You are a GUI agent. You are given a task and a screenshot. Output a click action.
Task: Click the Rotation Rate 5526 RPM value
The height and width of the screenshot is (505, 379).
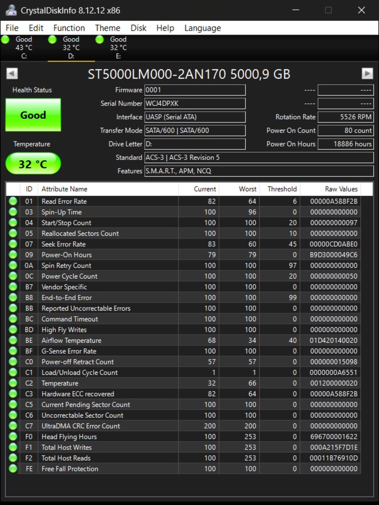[x=345, y=117]
